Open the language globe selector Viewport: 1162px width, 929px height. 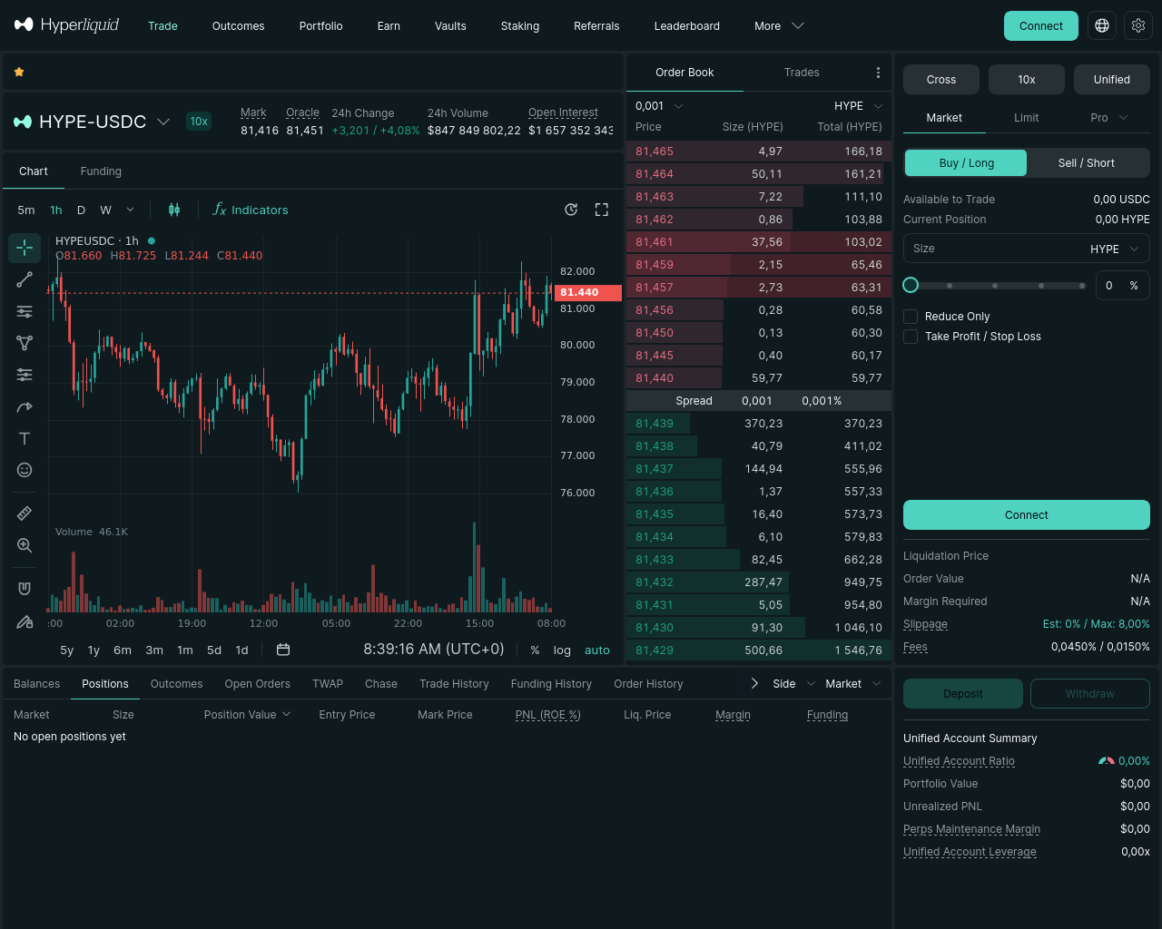[x=1102, y=25]
